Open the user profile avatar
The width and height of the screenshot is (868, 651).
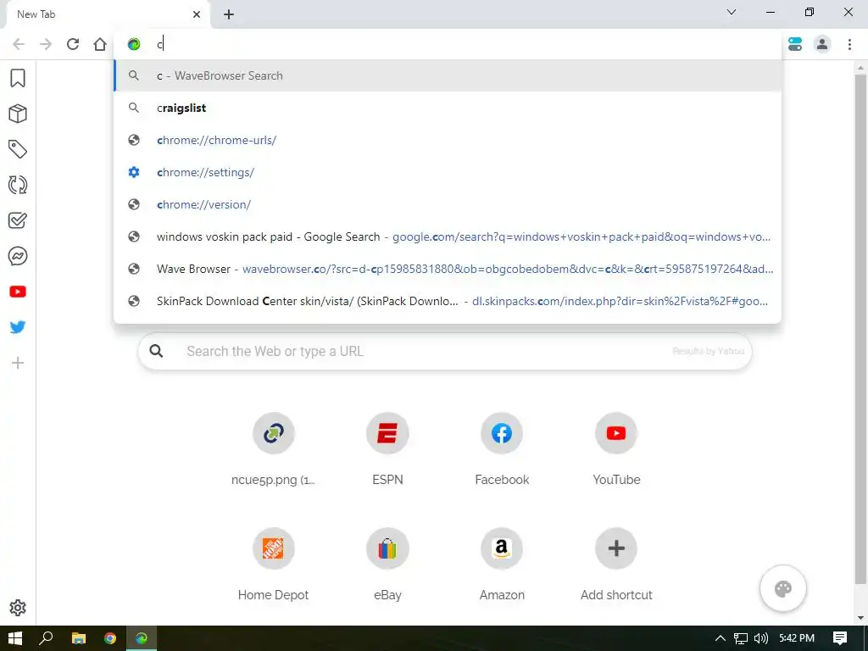pyautogui.click(x=822, y=44)
